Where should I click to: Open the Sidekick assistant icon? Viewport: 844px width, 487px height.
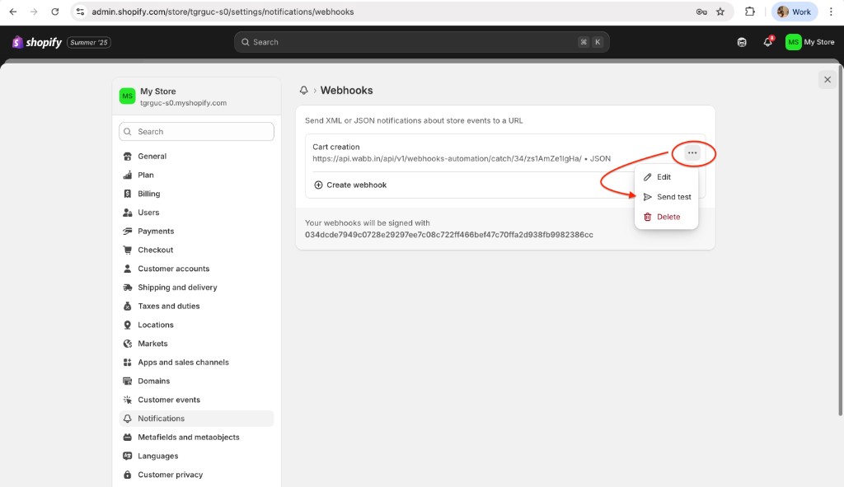[x=742, y=42]
